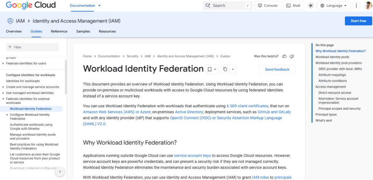This screenshot has width=373, height=180.
Task: Open the service account keys link
Action: 192,156
